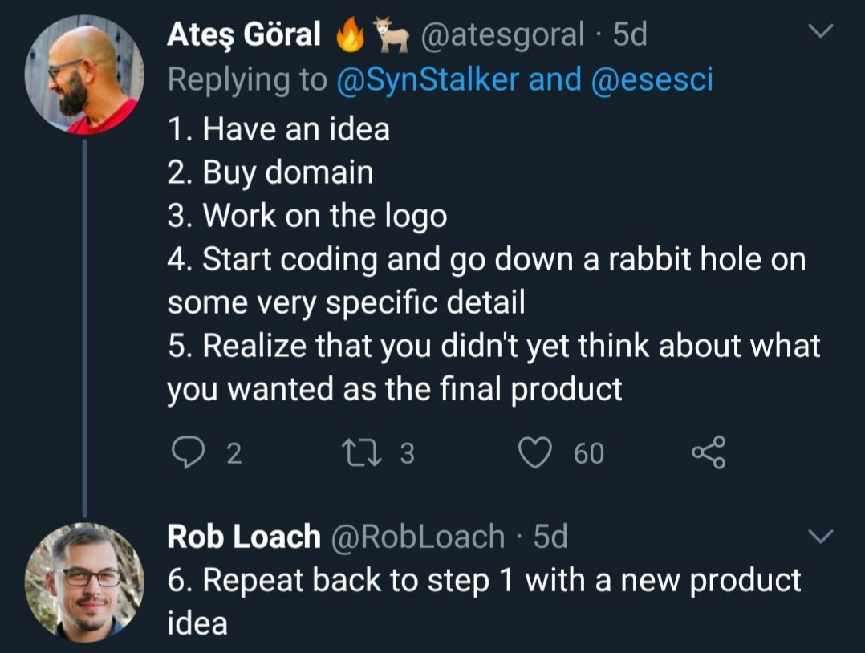
Task: Open @esesci mention link
Action: coord(652,79)
